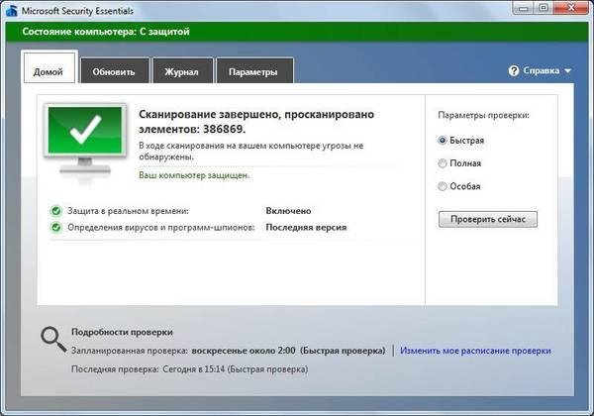Screen dimensions: 594x416
Task: Click 'Состояние компьютера: С защитой' header text
Action: pos(106,32)
